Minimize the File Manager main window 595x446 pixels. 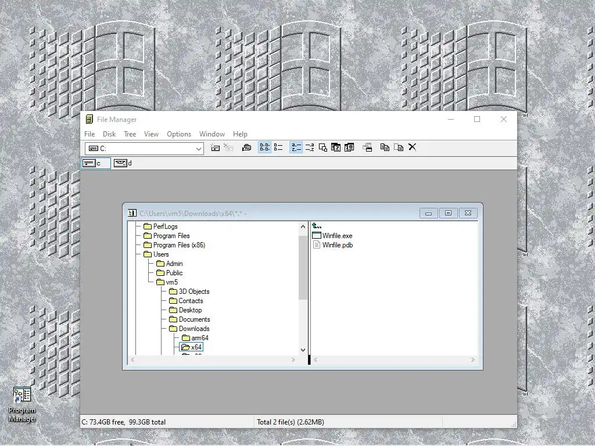(451, 119)
